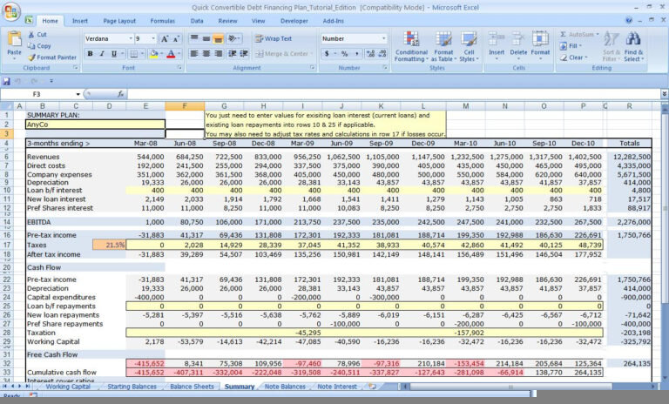Expand the formula bar
The width and height of the screenshot is (669, 404).
(x=665, y=94)
